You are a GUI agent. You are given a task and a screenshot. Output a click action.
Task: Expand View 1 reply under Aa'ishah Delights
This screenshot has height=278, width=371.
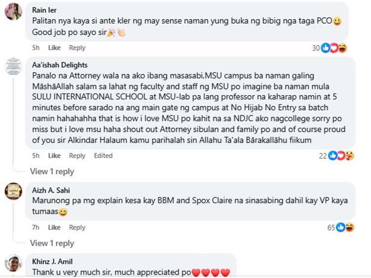(x=52, y=171)
